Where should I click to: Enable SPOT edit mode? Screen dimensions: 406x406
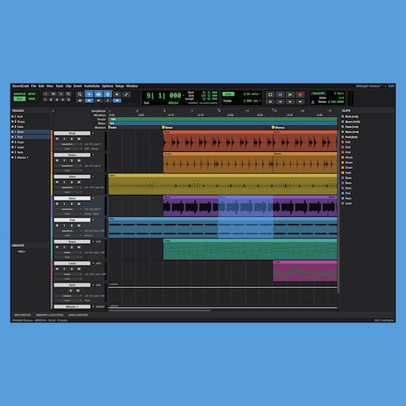32,94
